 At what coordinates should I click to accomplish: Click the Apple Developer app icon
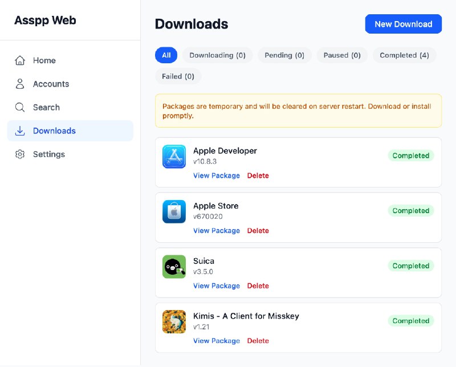click(174, 156)
